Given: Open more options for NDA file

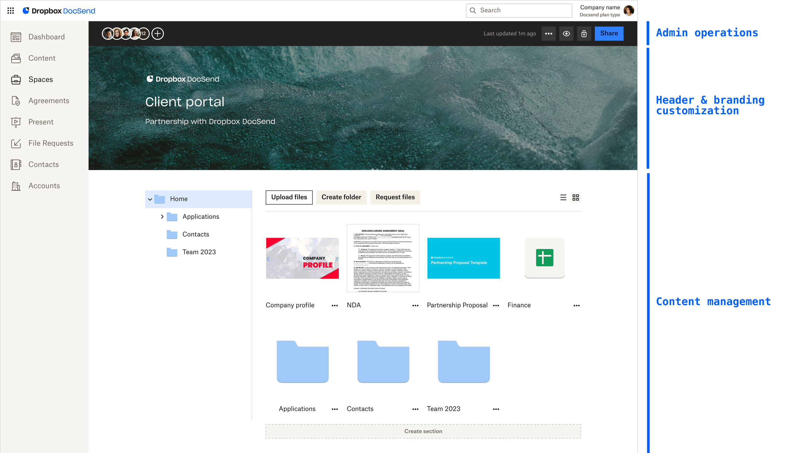Looking at the screenshot, I should 415,305.
